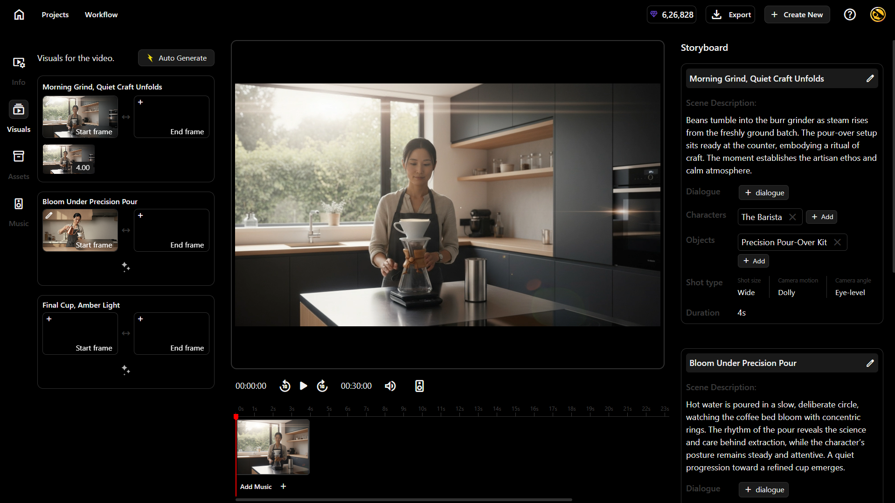Click the red timeline playhead marker
The width and height of the screenshot is (895, 503).
(x=236, y=416)
